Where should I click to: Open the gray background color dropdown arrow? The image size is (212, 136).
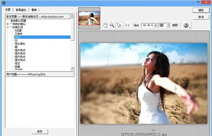(x=168, y=25)
